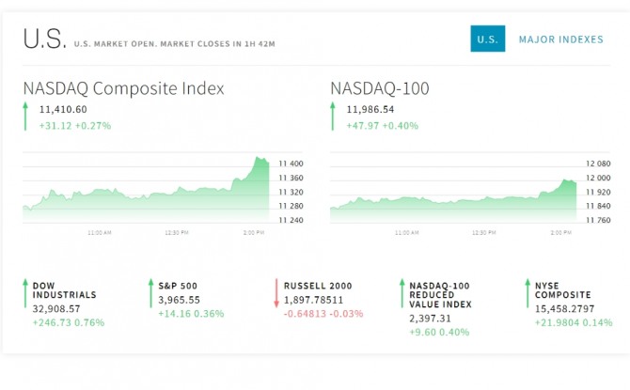Open NASDAQ-100 Reduced Value Index
This screenshot has width=630, height=390.
(439, 294)
